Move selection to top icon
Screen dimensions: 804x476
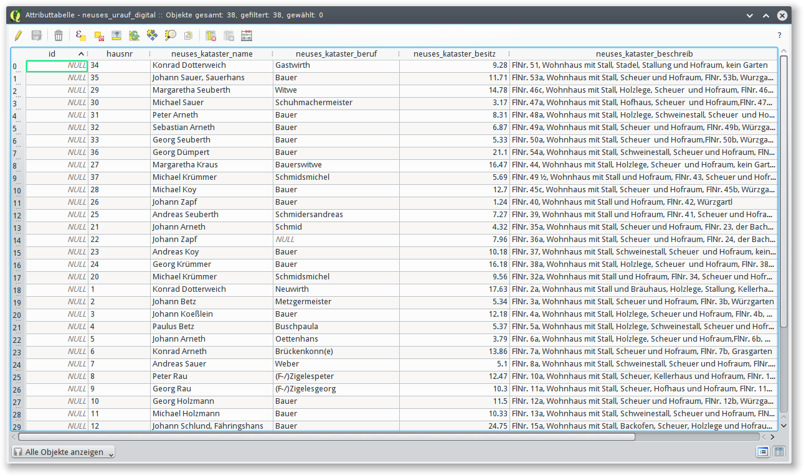[116, 35]
